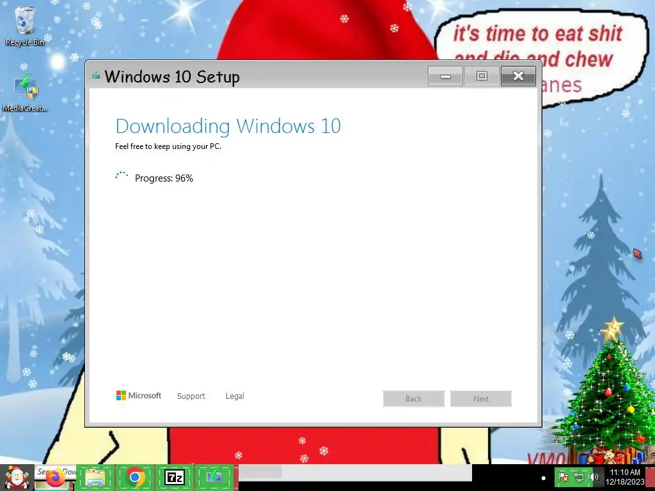655x491 pixels.
Task: Maximize the Windows 10 Setup window
Action: click(482, 76)
